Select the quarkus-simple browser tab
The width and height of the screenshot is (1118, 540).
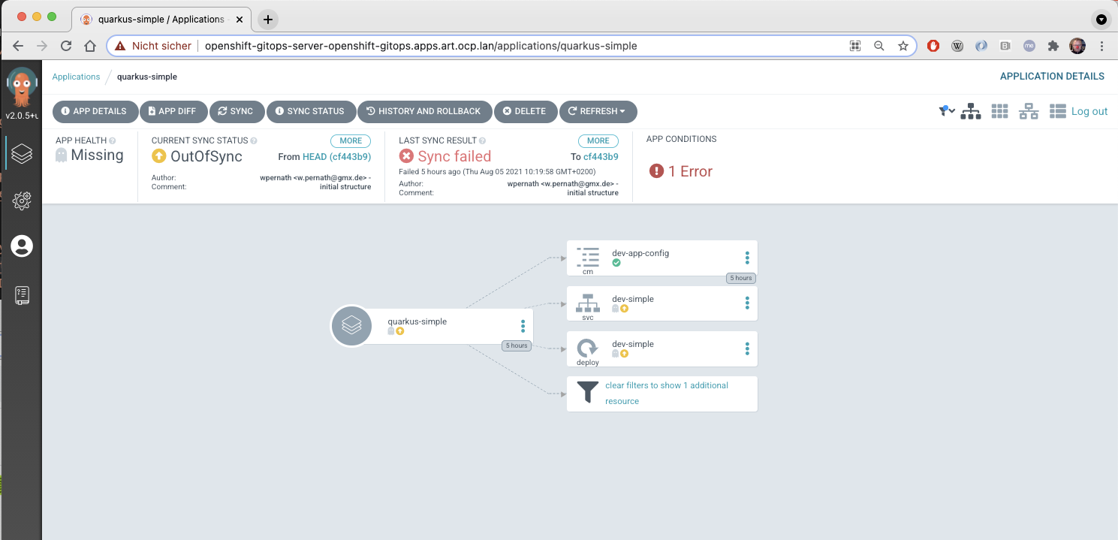pos(161,20)
